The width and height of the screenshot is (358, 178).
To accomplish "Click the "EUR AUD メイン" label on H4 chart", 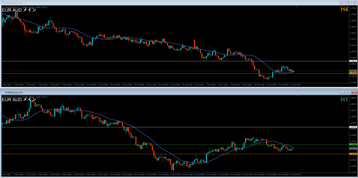I will click(x=19, y=10).
